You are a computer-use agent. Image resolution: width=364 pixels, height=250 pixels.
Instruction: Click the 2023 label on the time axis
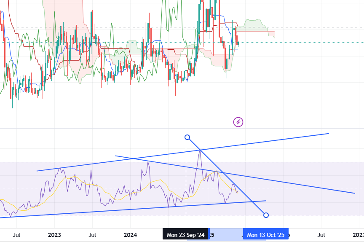(x=54, y=235)
